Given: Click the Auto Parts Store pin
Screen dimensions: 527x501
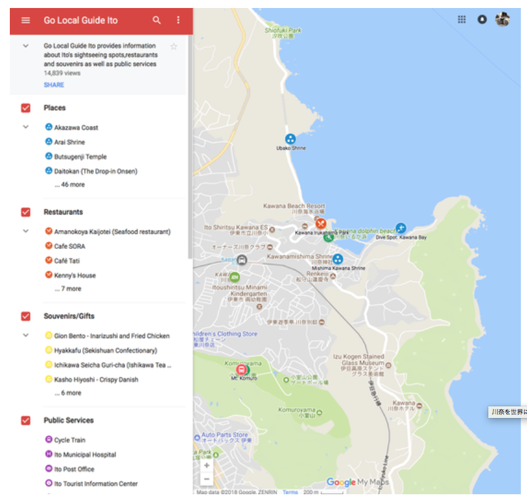Looking at the screenshot, I should point(197,438).
